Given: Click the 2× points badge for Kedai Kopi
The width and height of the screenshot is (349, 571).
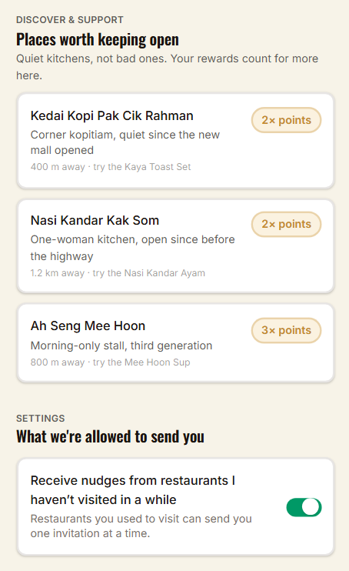Looking at the screenshot, I should 287,120.
